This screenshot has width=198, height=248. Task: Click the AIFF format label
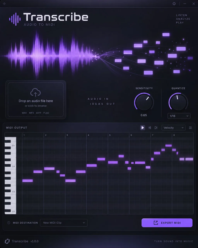(39, 113)
